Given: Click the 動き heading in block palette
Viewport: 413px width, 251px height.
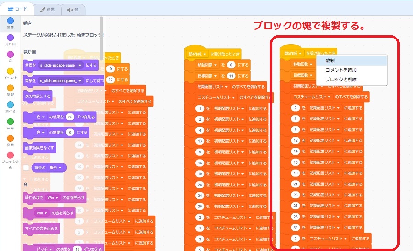Looking at the screenshot, I should tap(28, 23).
